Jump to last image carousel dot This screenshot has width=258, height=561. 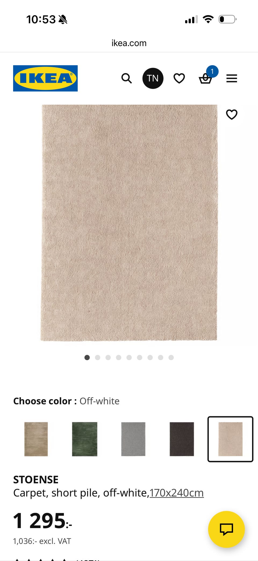(x=171, y=357)
